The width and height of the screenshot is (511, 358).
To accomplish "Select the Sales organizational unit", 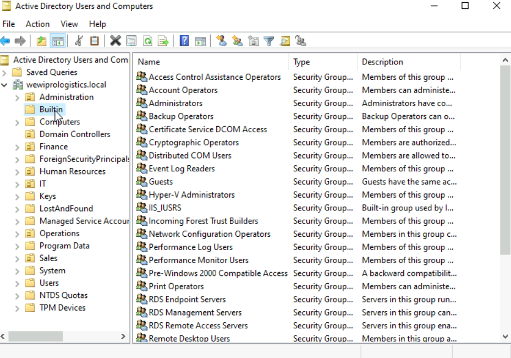I will point(48,258).
